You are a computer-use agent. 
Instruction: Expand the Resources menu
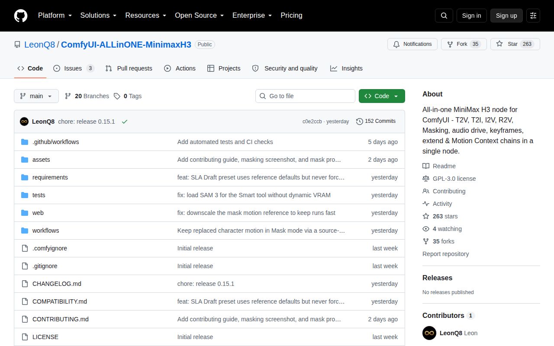point(146,15)
